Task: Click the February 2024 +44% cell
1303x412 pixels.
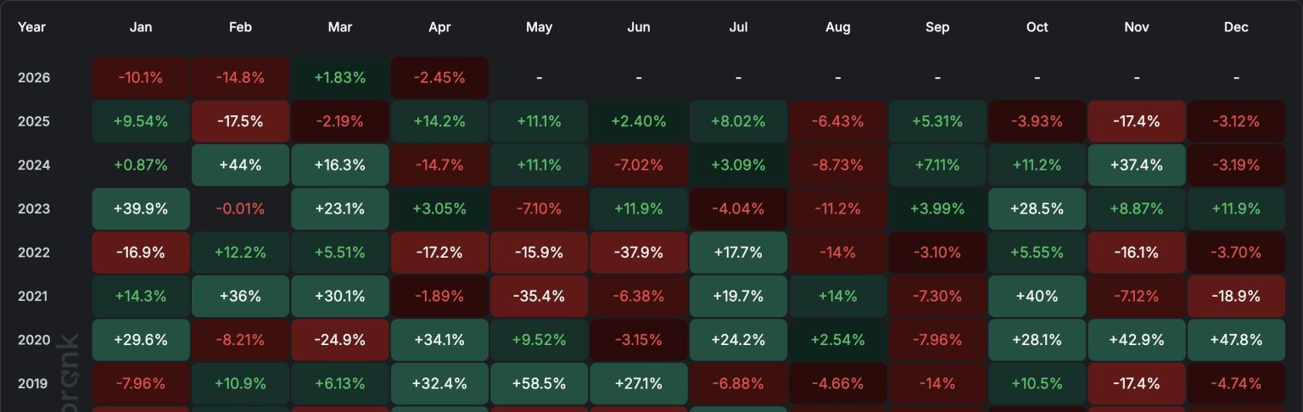Action: tap(240, 165)
